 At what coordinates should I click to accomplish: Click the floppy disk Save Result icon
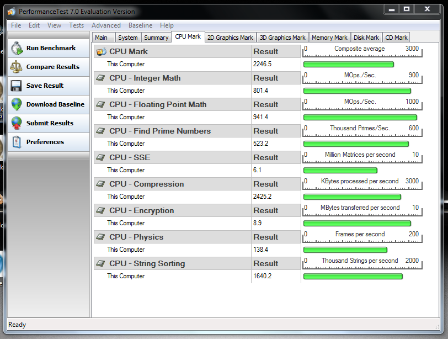click(x=17, y=86)
